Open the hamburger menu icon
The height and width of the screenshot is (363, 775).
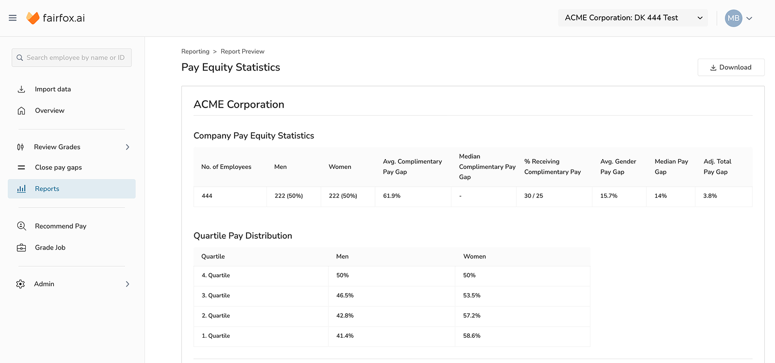click(x=13, y=18)
